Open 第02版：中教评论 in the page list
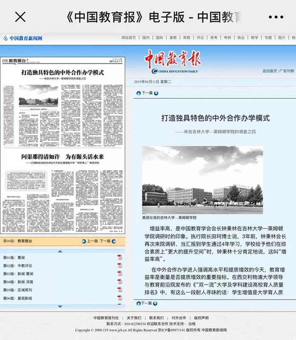 (17, 266)
